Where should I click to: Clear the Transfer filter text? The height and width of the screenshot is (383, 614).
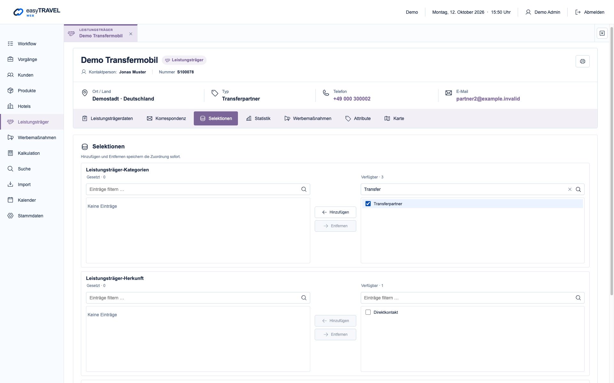[x=570, y=189]
